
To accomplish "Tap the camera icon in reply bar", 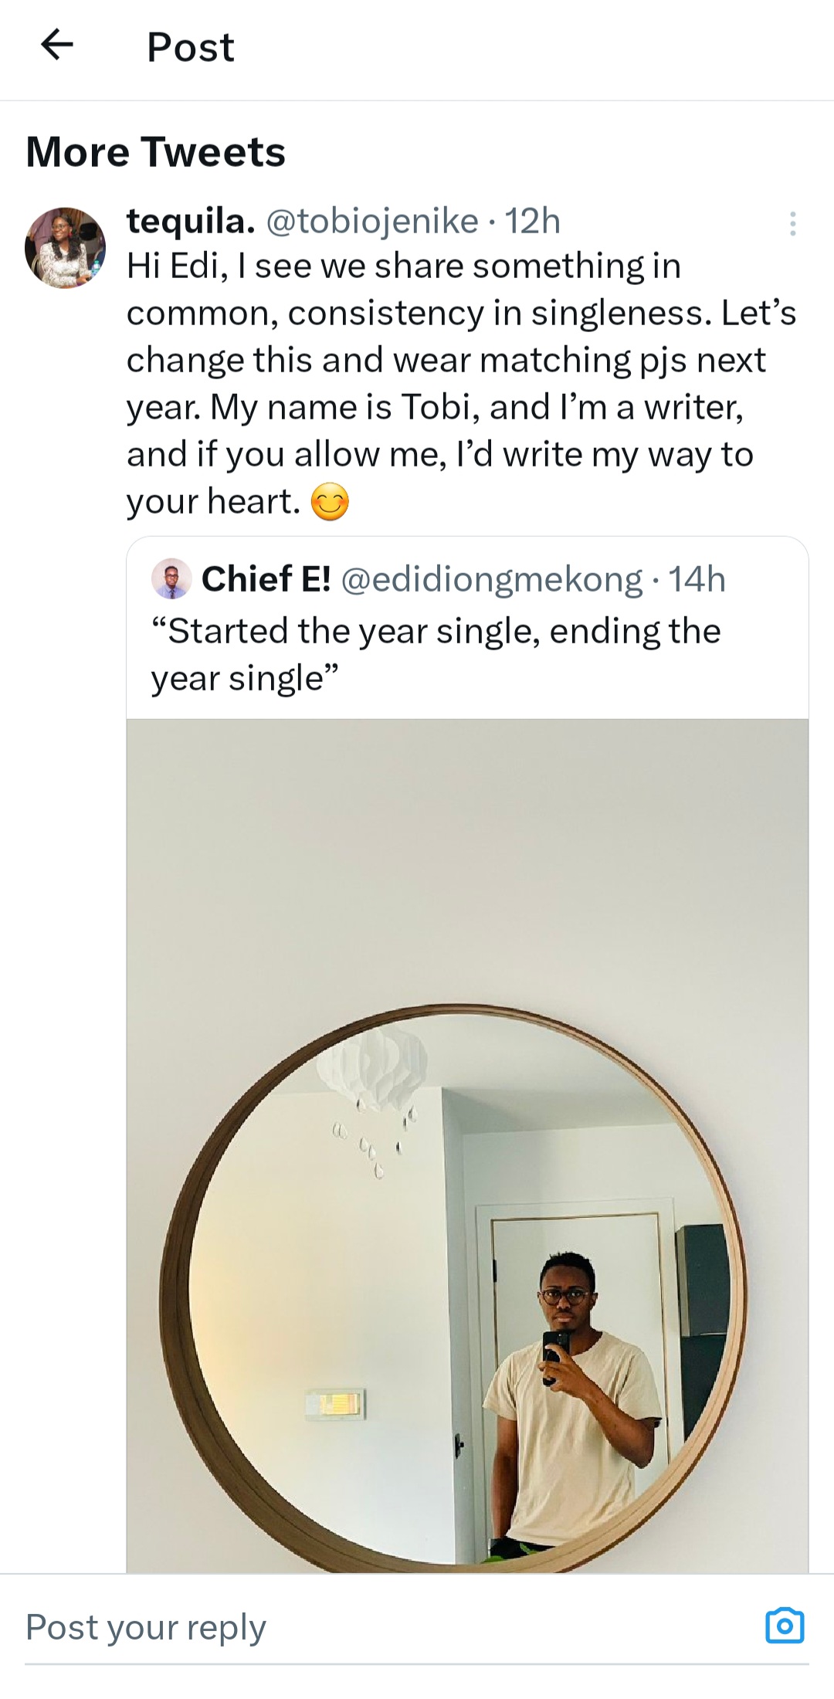I will pyautogui.click(x=785, y=1625).
